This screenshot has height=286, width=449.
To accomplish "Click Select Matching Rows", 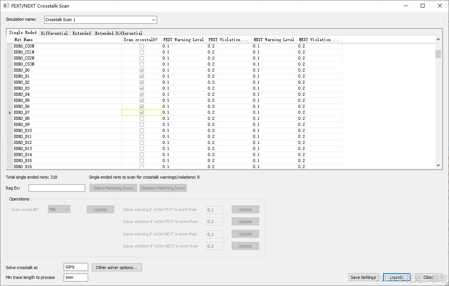I will (113, 188).
